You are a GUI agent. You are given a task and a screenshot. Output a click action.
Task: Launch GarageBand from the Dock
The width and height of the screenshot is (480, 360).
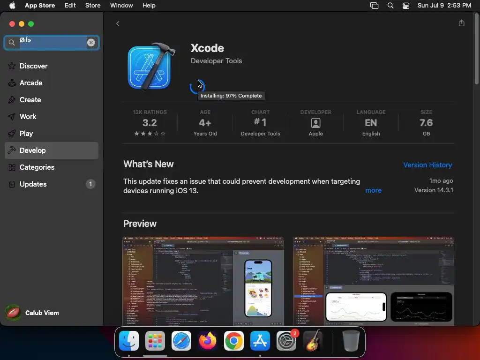click(x=313, y=341)
